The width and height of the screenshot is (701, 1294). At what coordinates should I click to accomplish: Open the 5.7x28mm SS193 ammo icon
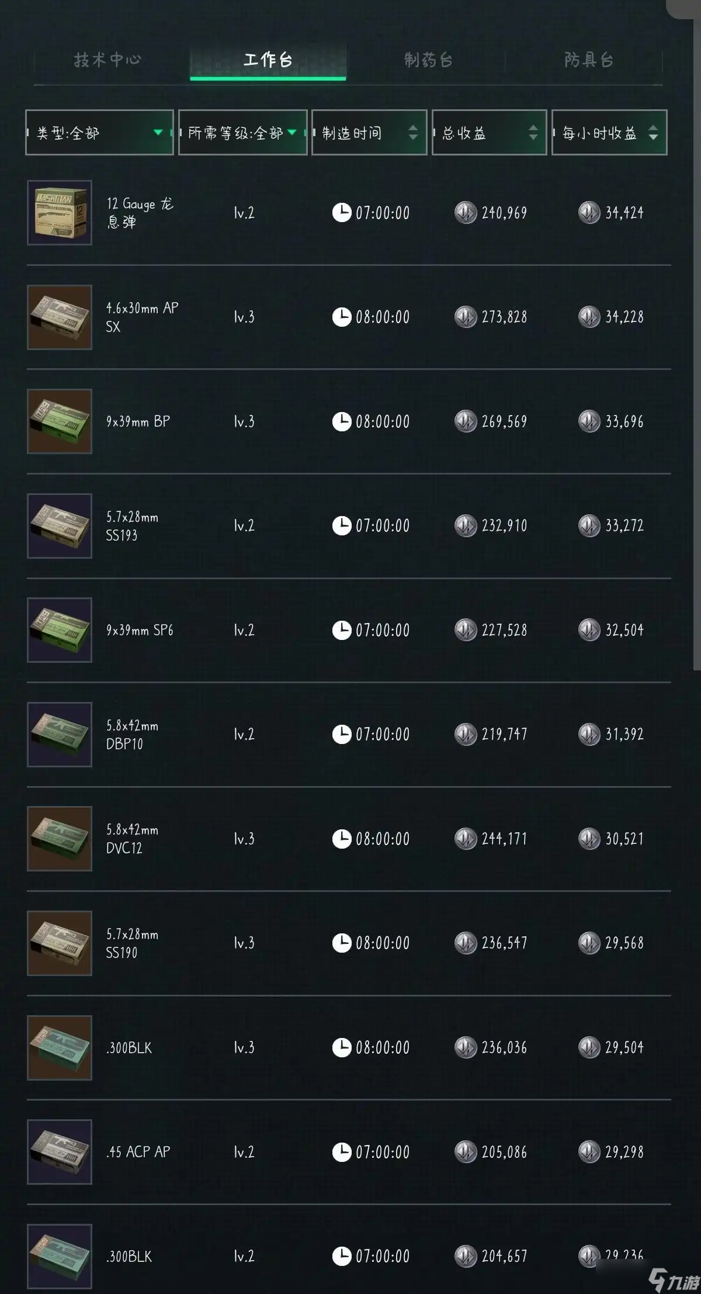[60, 526]
